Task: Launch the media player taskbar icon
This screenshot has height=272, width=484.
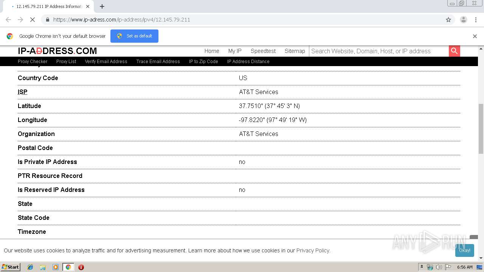Action: 56,267
